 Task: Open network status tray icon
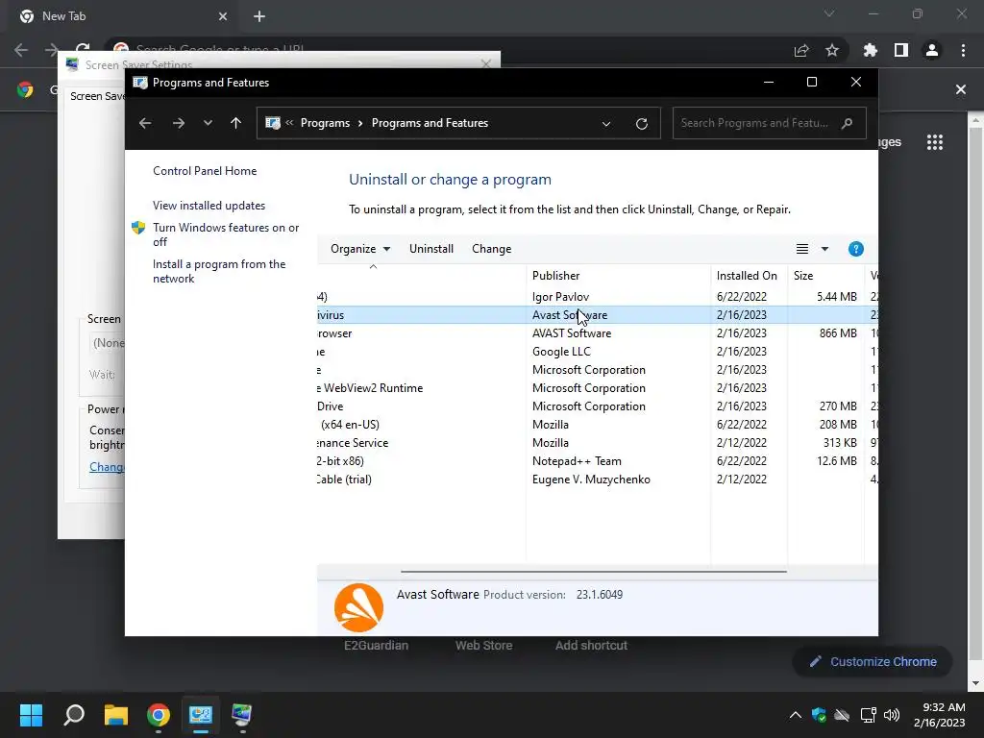click(868, 715)
